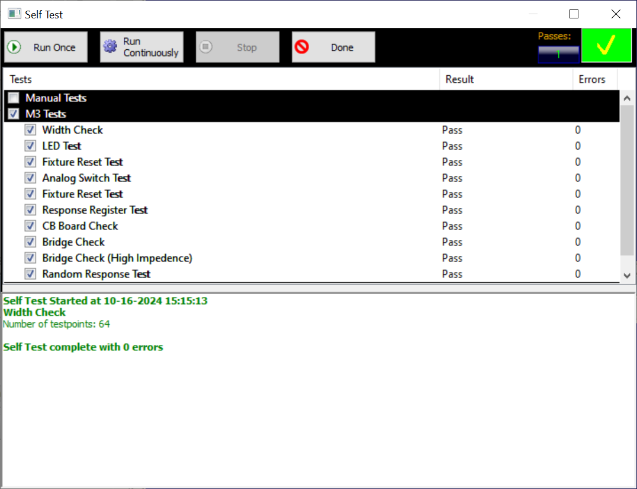This screenshot has height=489, width=637.
Task: Click the stop square icon
Action: pyautogui.click(x=206, y=47)
